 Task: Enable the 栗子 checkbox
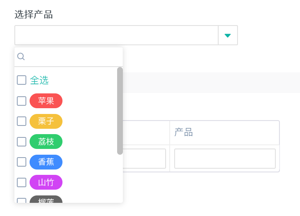(x=21, y=121)
